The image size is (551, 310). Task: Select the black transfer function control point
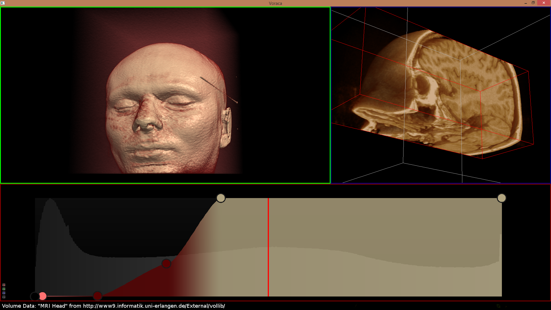coord(34,296)
